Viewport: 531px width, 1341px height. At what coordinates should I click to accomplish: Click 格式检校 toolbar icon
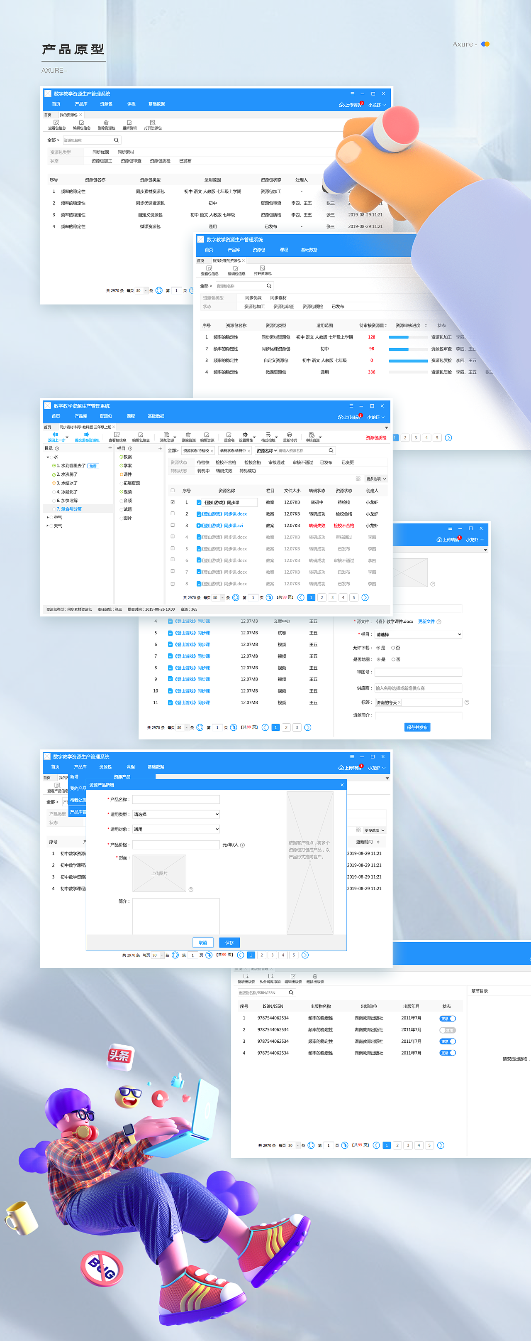[x=268, y=435]
